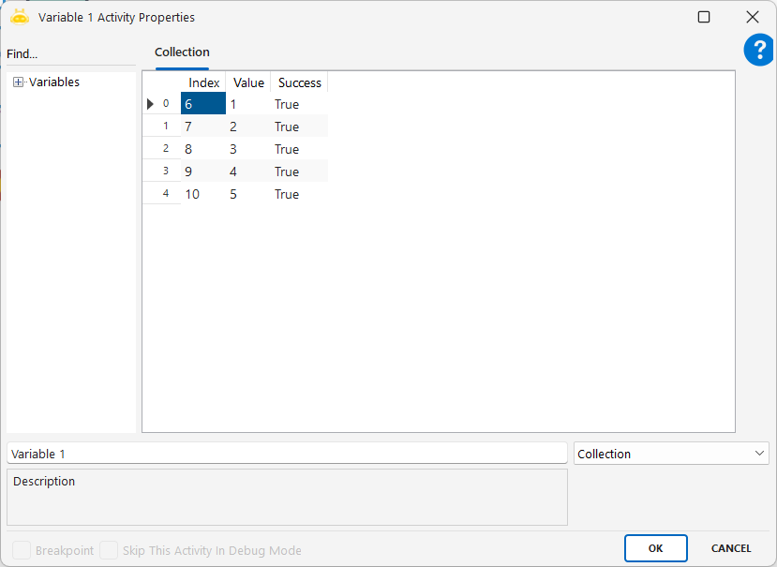Toggle Skip This Activity In Debug Mode

109,550
